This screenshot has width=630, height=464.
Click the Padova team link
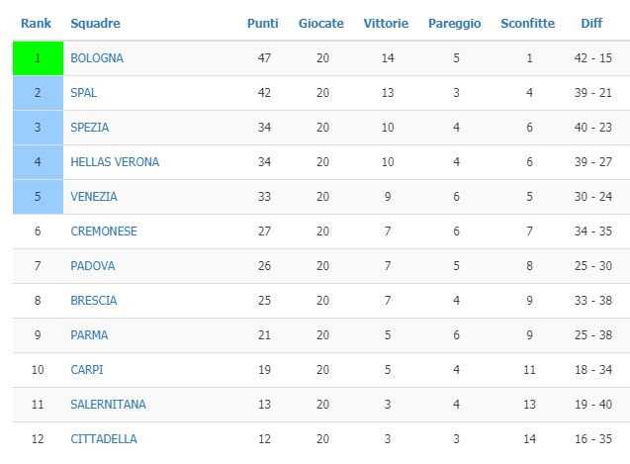[93, 266]
